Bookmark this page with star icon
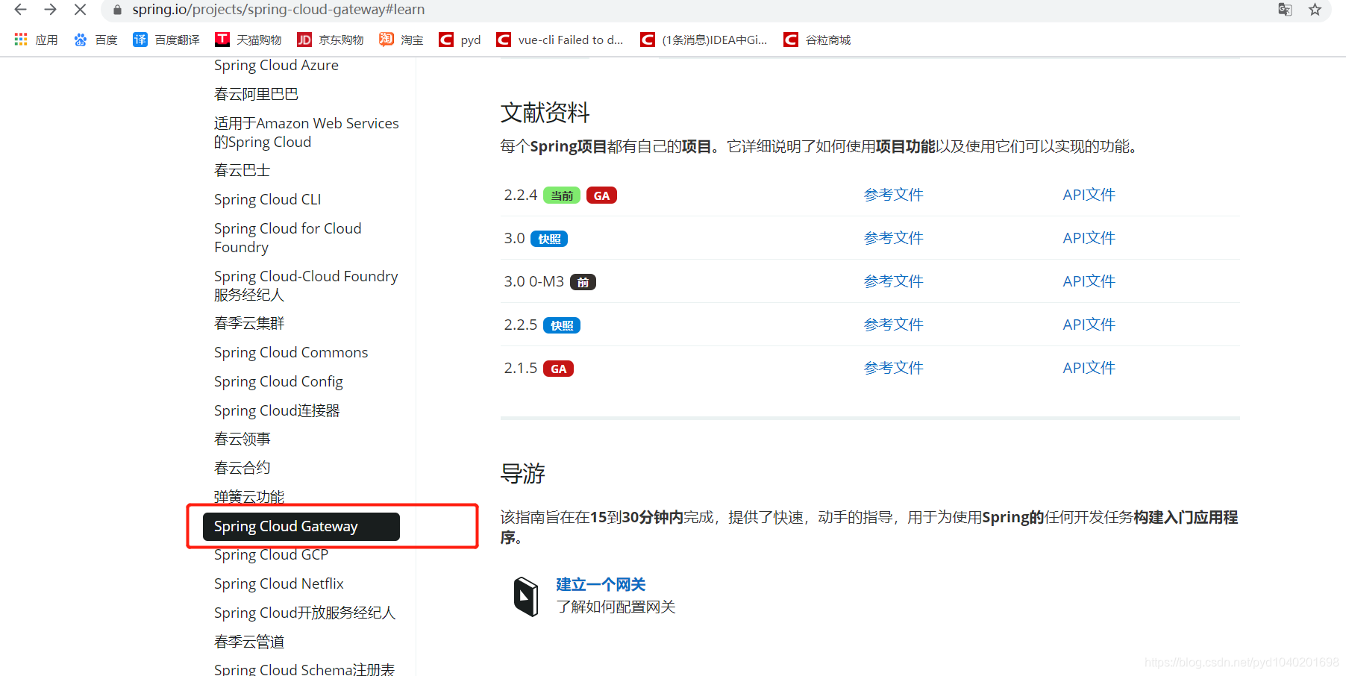The image size is (1346, 676). (1315, 10)
